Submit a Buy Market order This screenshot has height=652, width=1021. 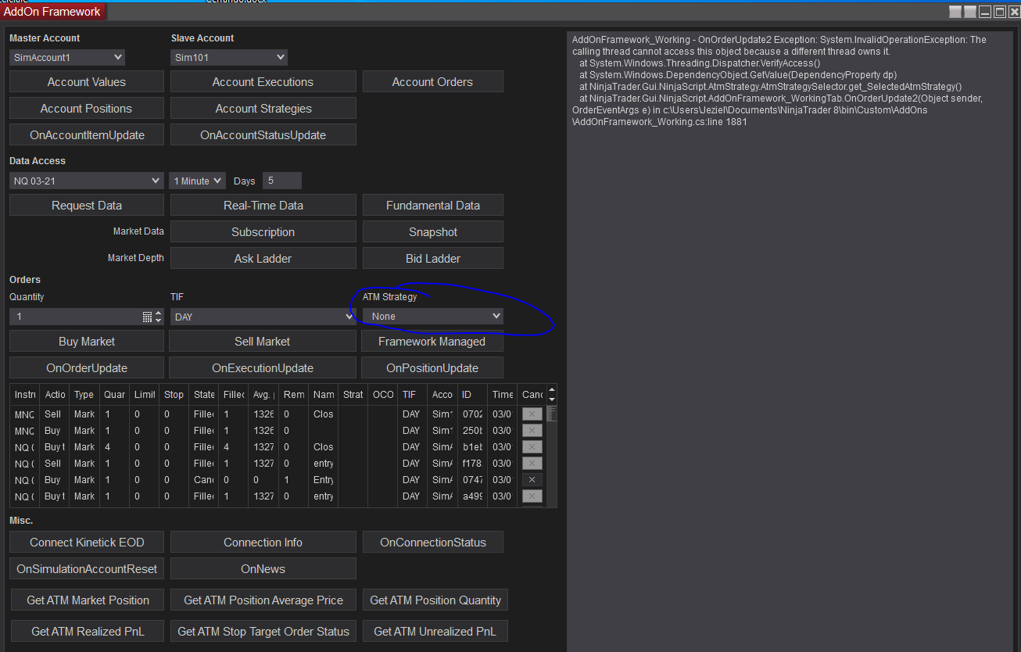[87, 342]
